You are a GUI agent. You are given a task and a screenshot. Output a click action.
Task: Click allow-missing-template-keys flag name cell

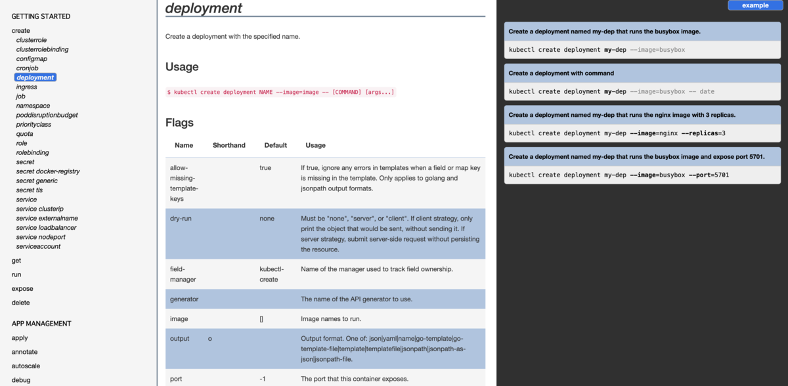click(x=184, y=183)
